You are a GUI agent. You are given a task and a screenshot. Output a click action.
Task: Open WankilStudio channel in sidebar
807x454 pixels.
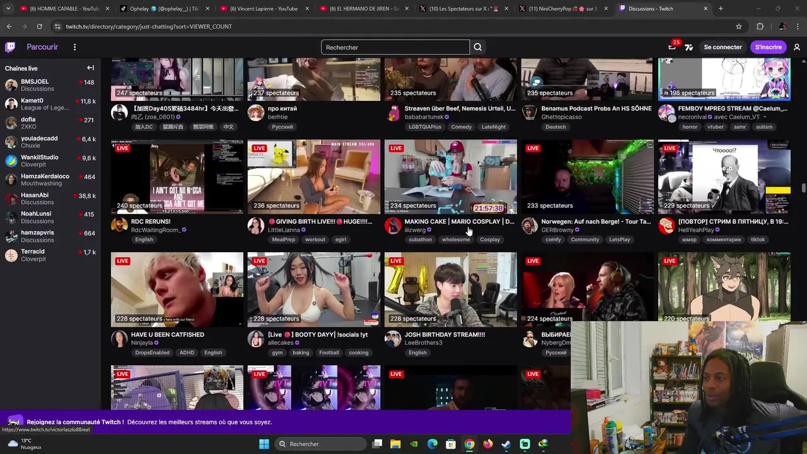(50, 161)
